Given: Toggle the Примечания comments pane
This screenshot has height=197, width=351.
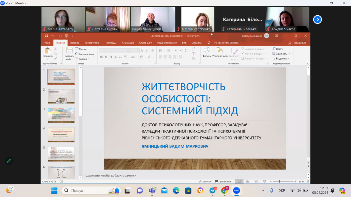Looking at the screenshot, I should 223,181.
